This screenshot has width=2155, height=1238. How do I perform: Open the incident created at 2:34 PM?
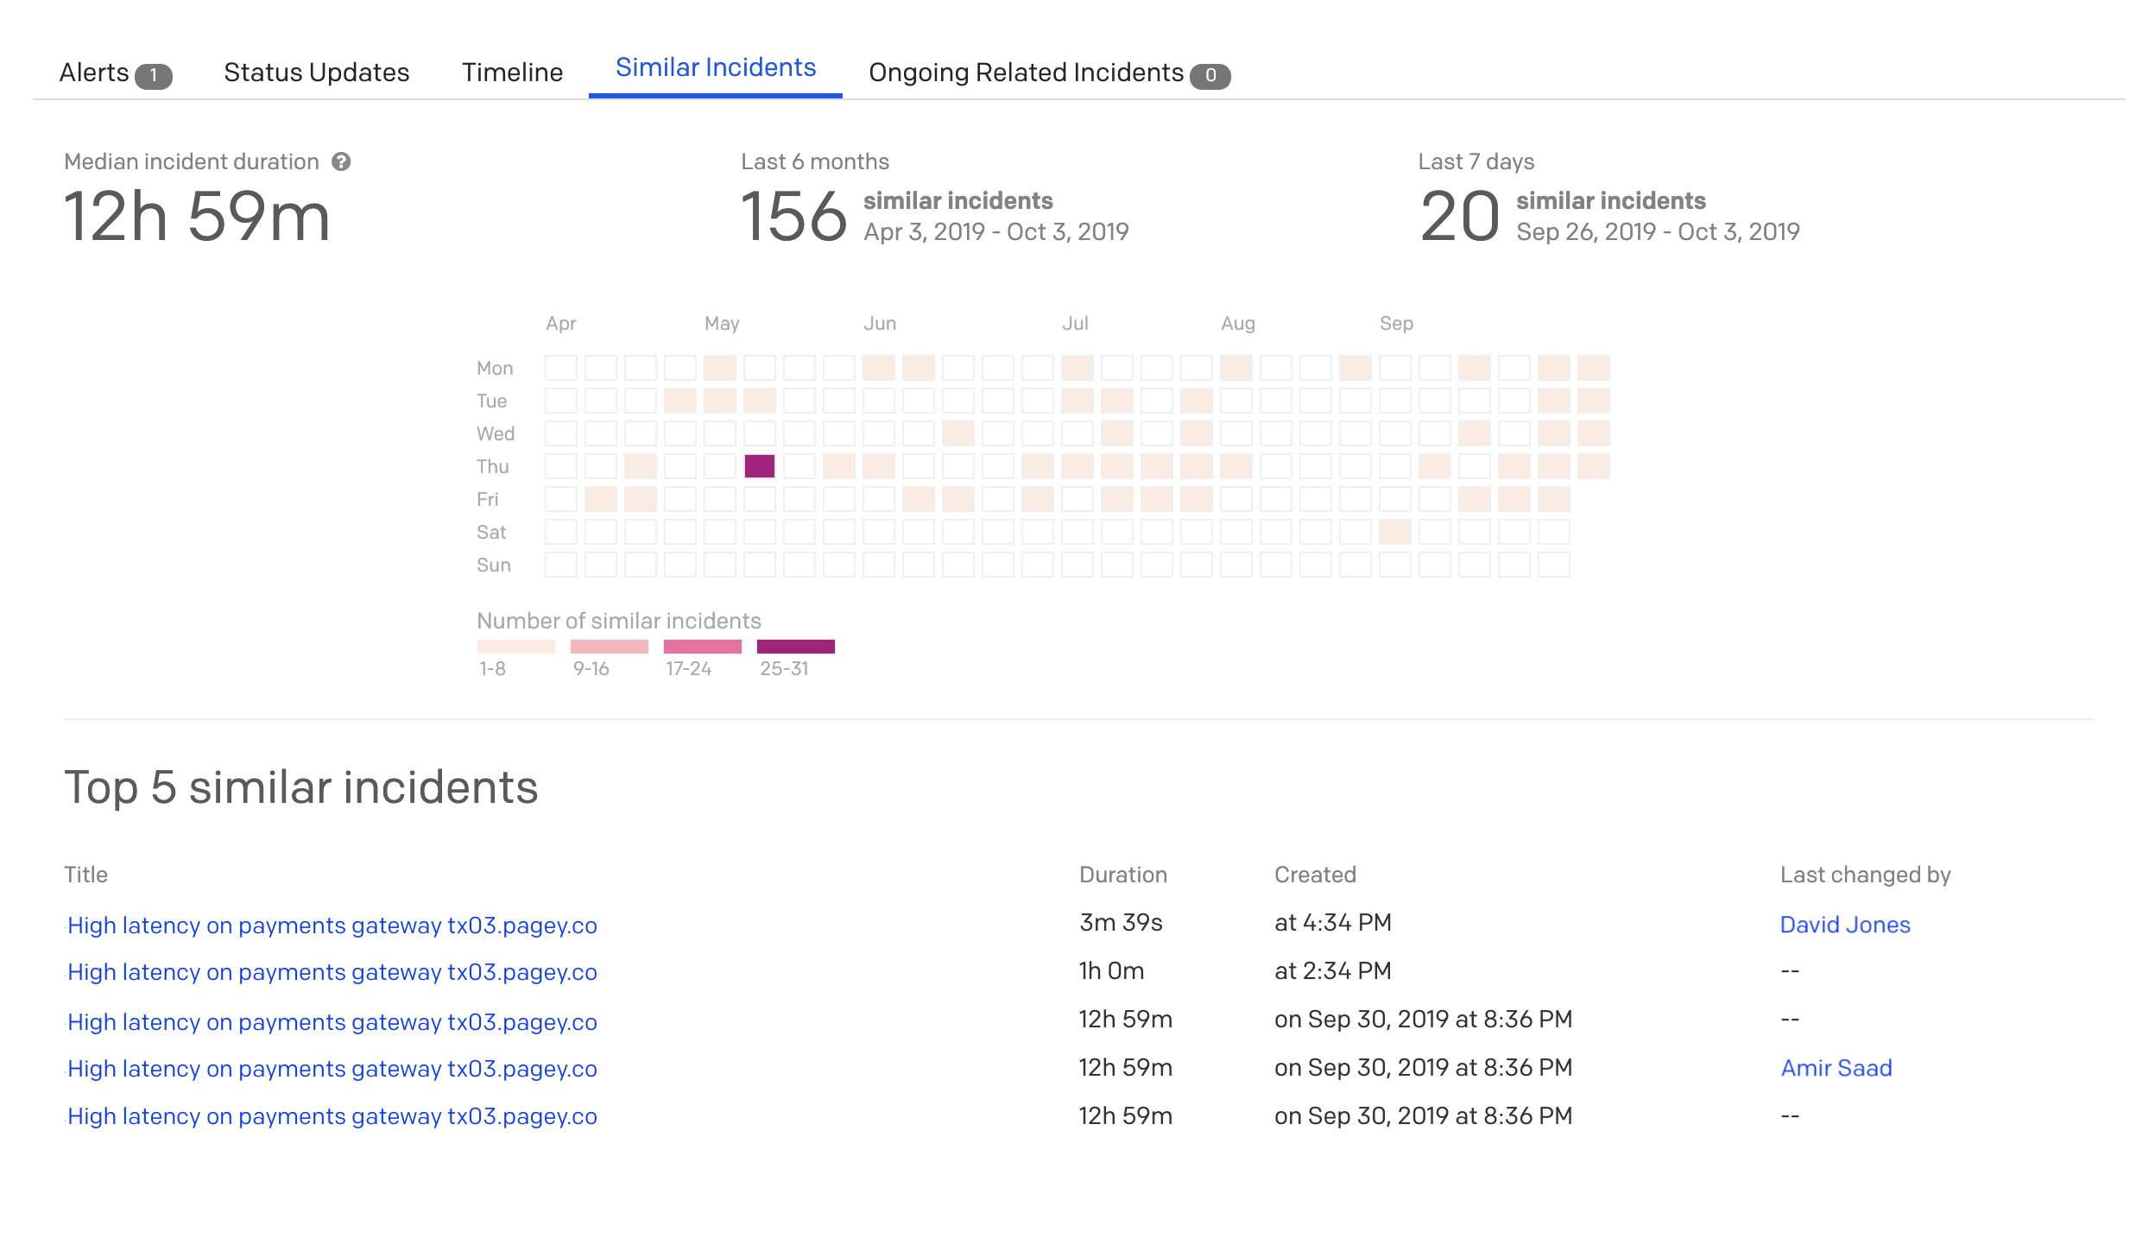click(x=332, y=972)
